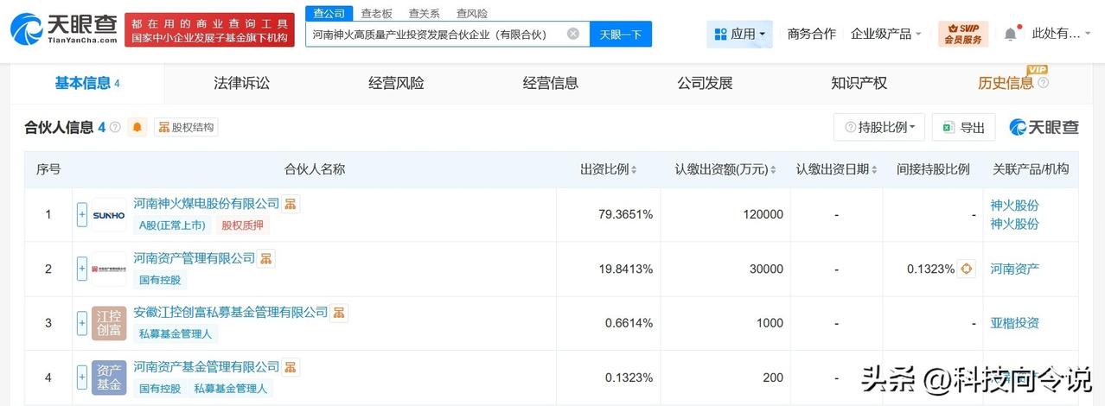Screen dimensions: 1105x406
Task: Click the equity structure icon after 河南神火煤电股份有限公司
Action: click(291, 204)
